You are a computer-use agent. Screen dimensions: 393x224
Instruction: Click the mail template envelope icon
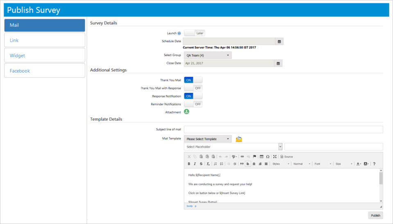239,139
